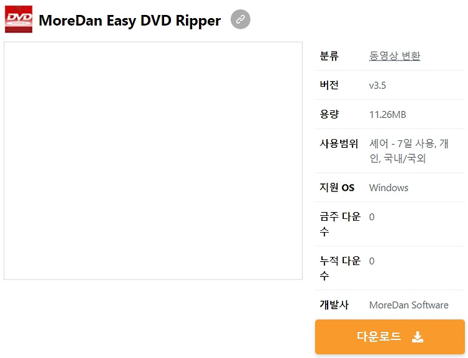The height and width of the screenshot is (358, 468).
Task: Click the red DVD app logo
Action: [x=19, y=19]
